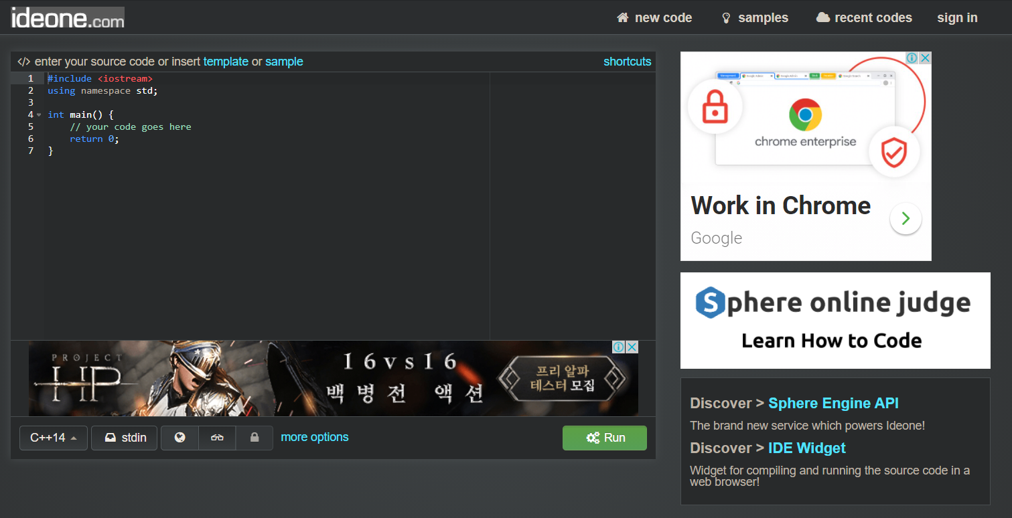The image size is (1012, 518).
Task: Insert the sample link
Action: tap(284, 62)
